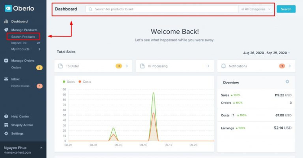Open the Dashboard bar chart icon
Screen dimensions: 303x158
tap(6, 21)
